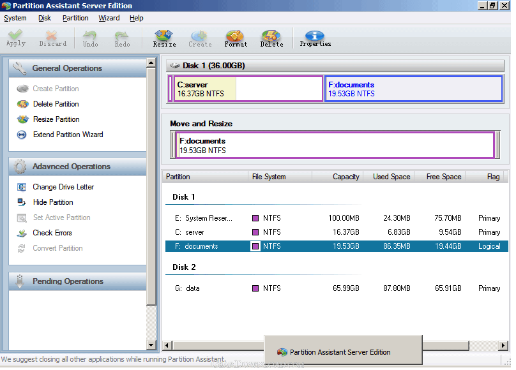The height and width of the screenshot is (370, 516).
Task: Click the Disk 1 drive icon in header
Action: coord(175,66)
